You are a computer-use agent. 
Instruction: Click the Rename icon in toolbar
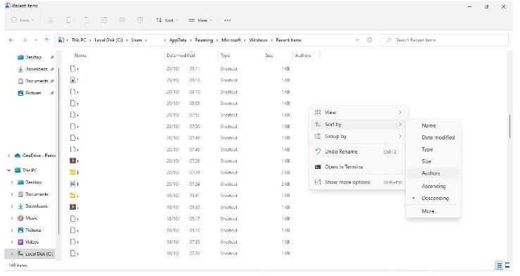tap(104, 20)
